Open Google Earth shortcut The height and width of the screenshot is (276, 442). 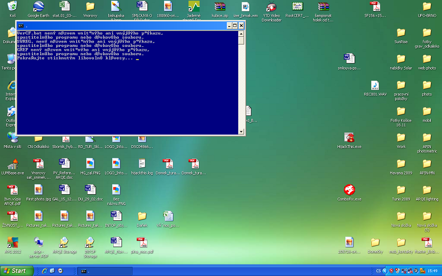[x=39, y=7]
